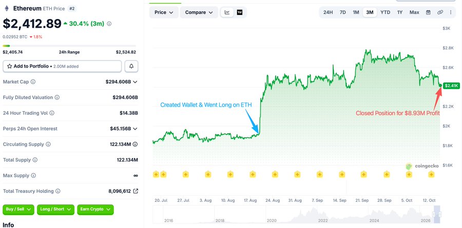The height and width of the screenshot is (228, 462).
Task: Click the first yellow news marker under chart
Action: (x=156, y=174)
